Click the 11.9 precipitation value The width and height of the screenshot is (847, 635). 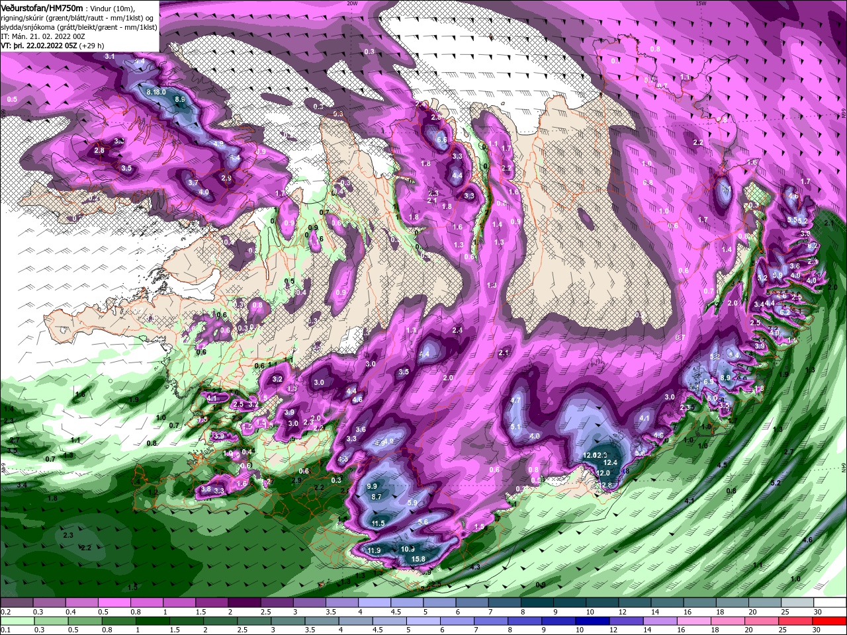[x=374, y=550]
